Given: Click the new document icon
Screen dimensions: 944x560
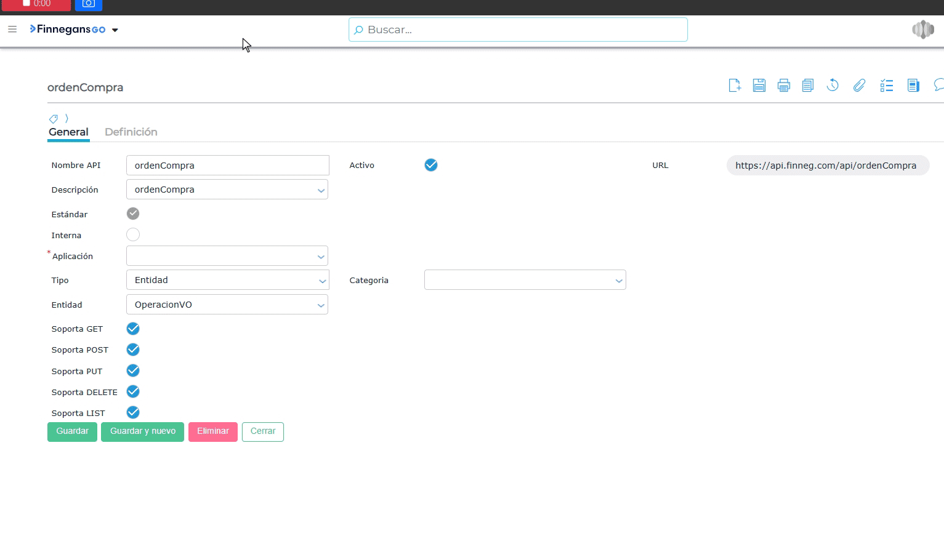Looking at the screenshot, I should point(734,86).
